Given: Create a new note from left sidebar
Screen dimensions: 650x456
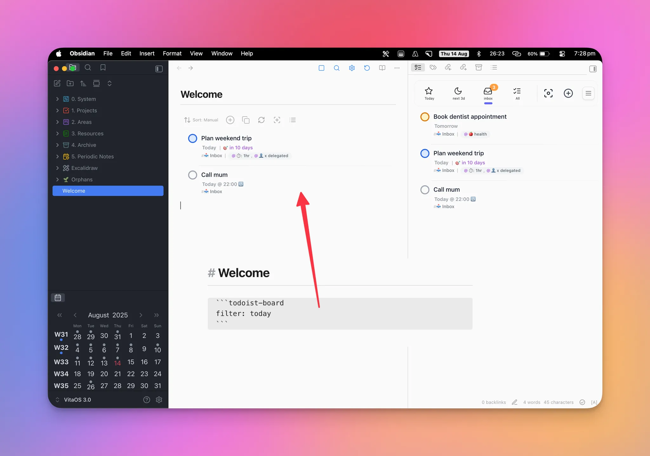Looking at the screenshot, I should pos(57,83).
